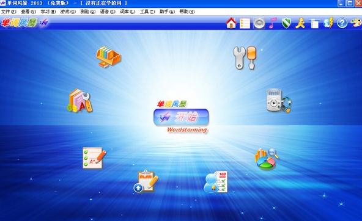Click the green shield icon
The height and width of the screenshot is (221, 362).
[x=286, y=23]
